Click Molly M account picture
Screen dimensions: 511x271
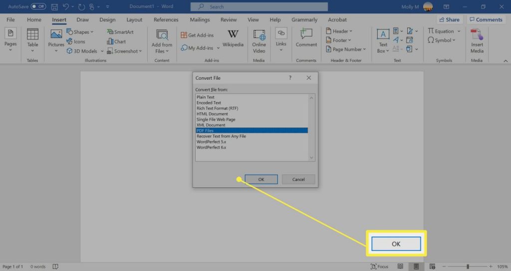428,6
